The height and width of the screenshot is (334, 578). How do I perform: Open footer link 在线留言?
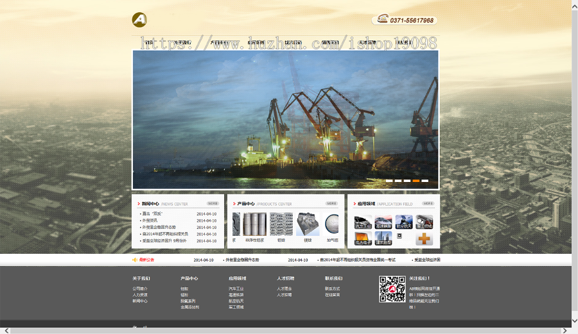click(x=333, y=295)
